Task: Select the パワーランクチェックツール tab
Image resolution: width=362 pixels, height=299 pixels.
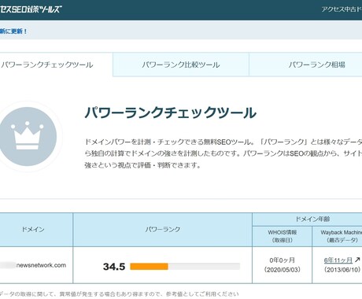Action: [x=56, y=65]
